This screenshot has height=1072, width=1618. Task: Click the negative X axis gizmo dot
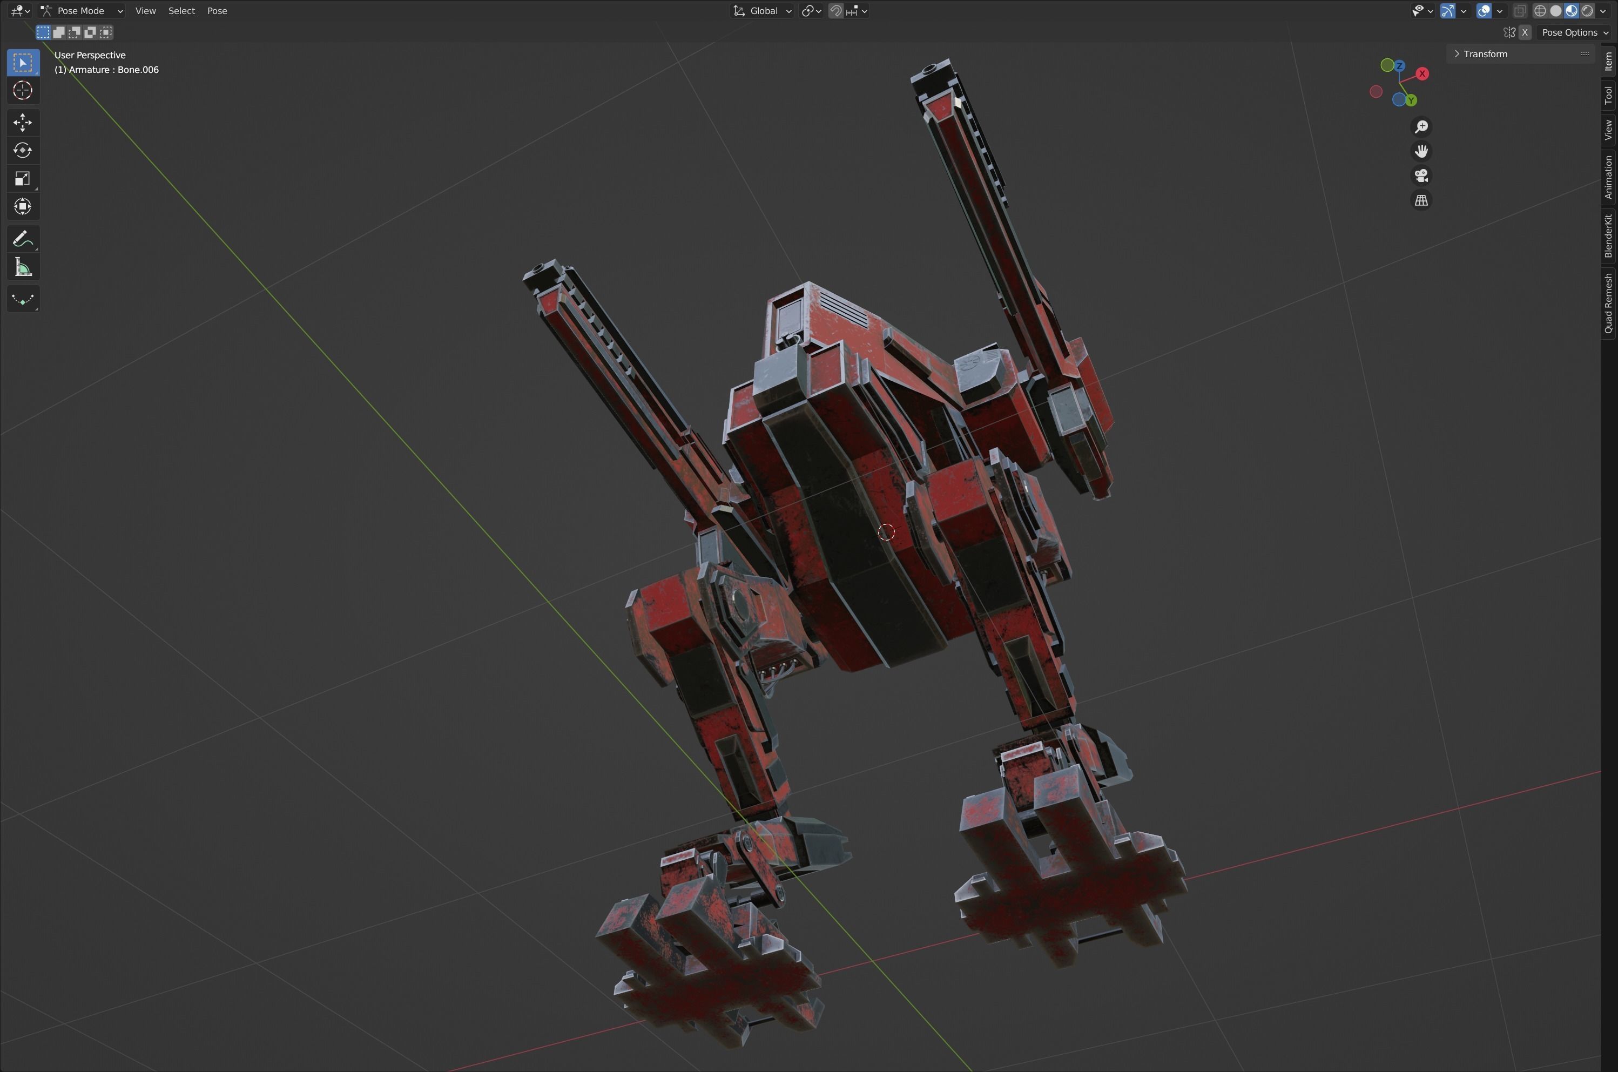coord(1376,92)
